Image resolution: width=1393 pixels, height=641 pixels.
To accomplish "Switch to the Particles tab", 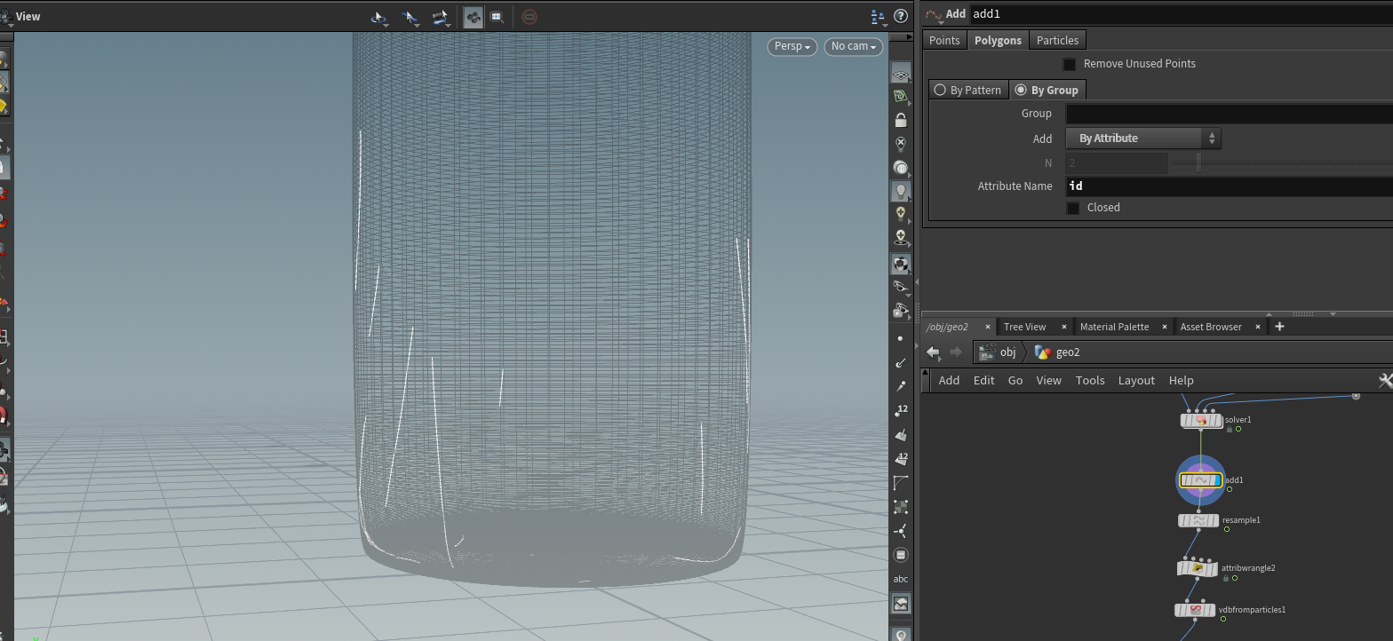I will point(1057,40).
